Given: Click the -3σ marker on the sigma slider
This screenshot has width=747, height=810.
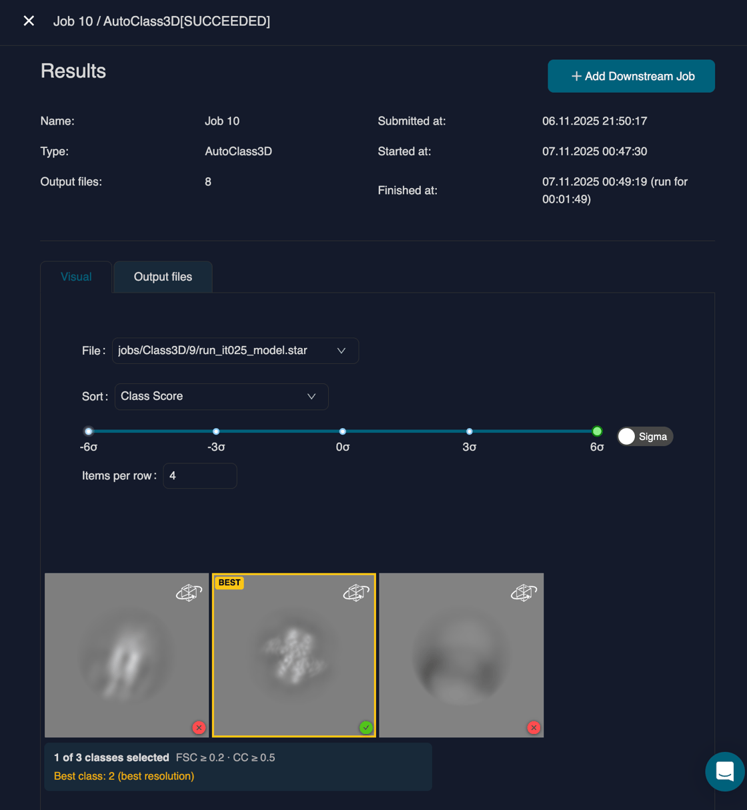Looking at the screenshot, I should click(x=215, y=431).
